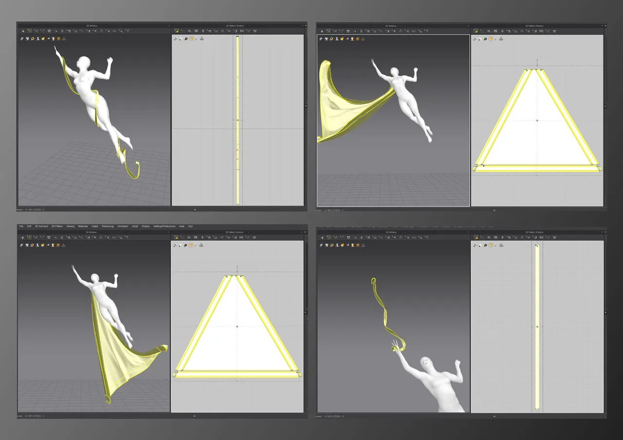Expand the bottom panel arrow in top-right screenshot
The image size is (623, 440).
coord(494,210)
